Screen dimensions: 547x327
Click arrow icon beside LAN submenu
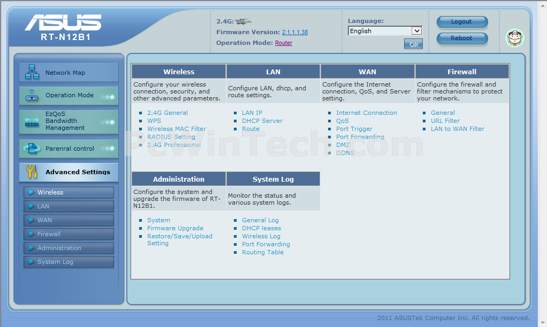31,206
